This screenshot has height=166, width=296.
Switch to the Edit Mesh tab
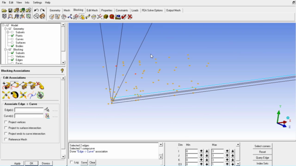tap(92, 10)
